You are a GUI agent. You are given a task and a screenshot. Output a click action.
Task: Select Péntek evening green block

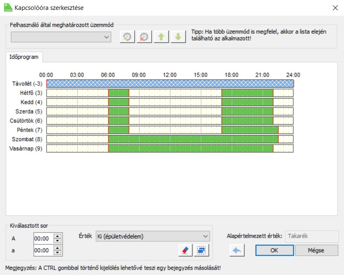(250, 130)
